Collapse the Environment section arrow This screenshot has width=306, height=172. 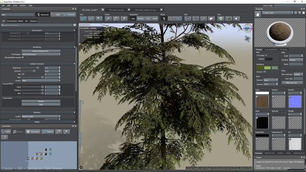coord(75,31)
